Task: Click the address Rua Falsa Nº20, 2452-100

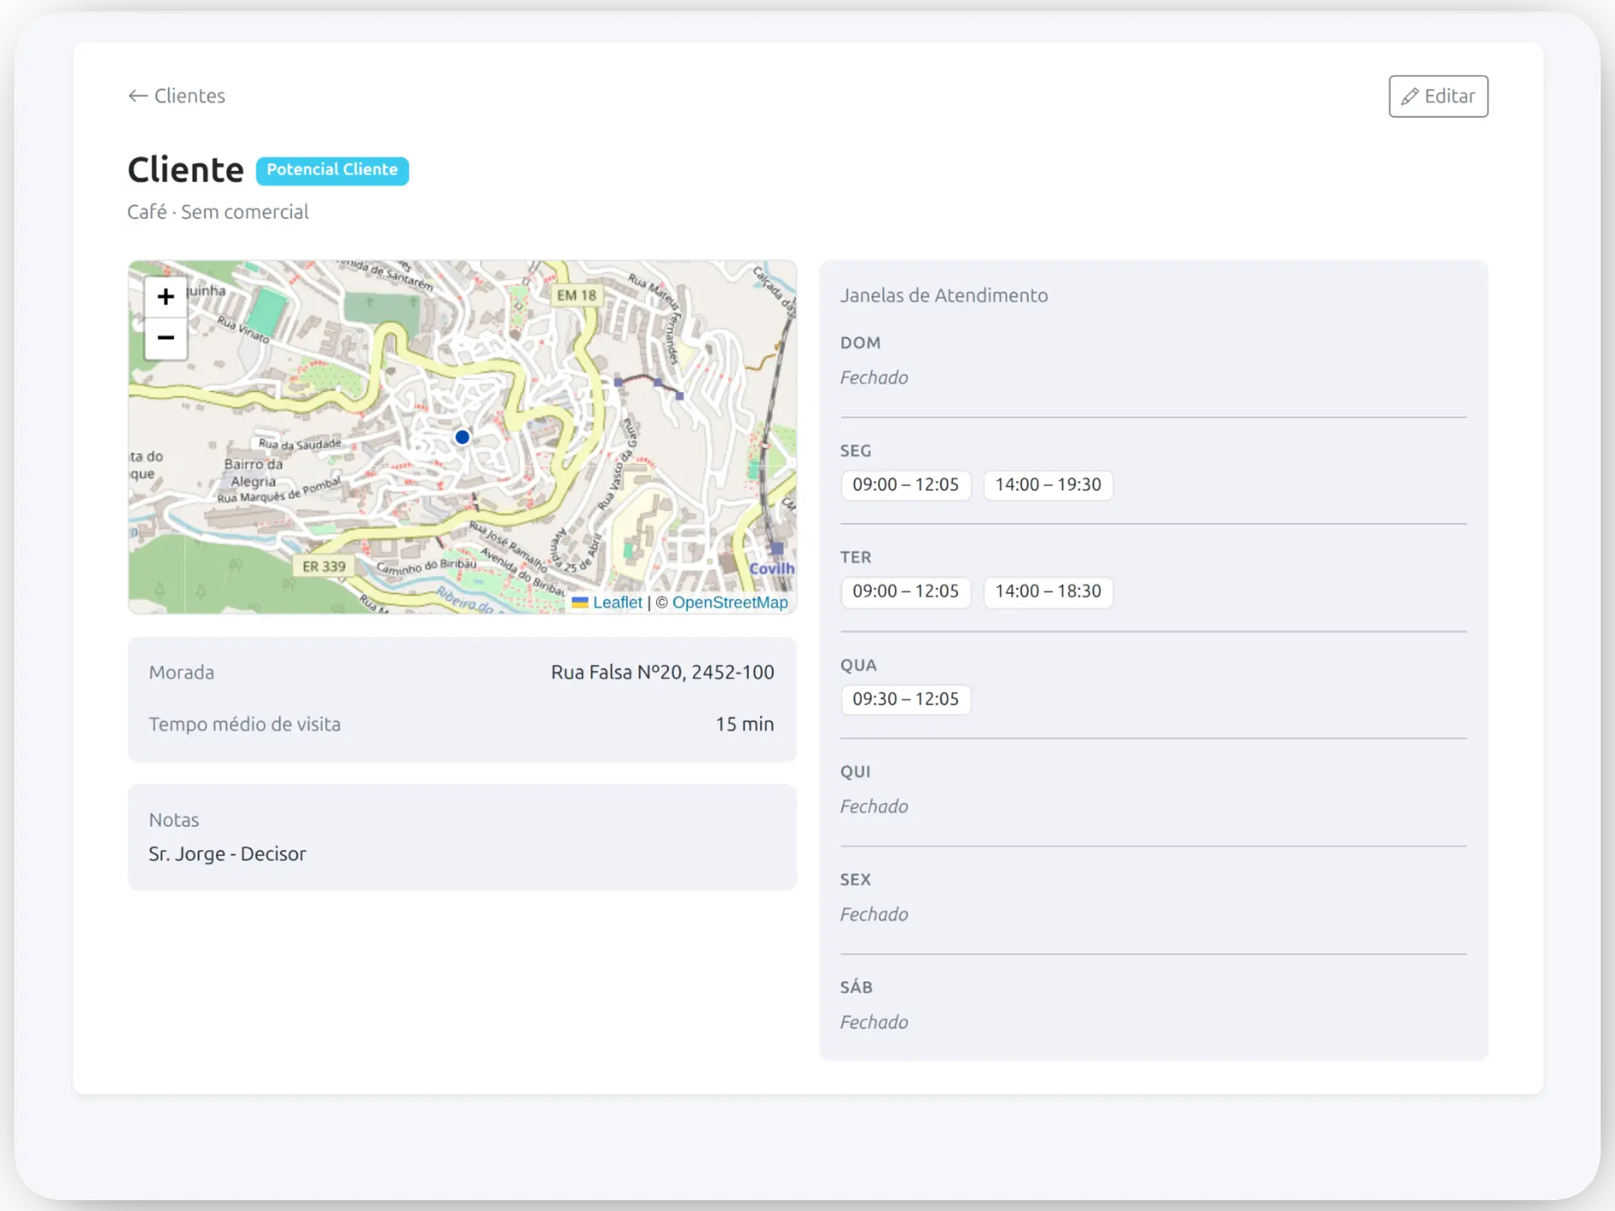Action: point(662,672)
